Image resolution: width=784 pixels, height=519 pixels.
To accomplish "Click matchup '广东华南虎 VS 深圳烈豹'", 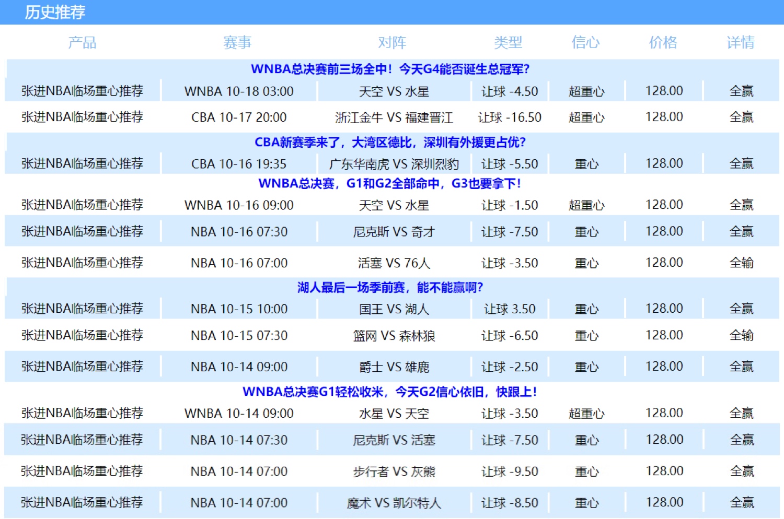I will pos(394,164).
